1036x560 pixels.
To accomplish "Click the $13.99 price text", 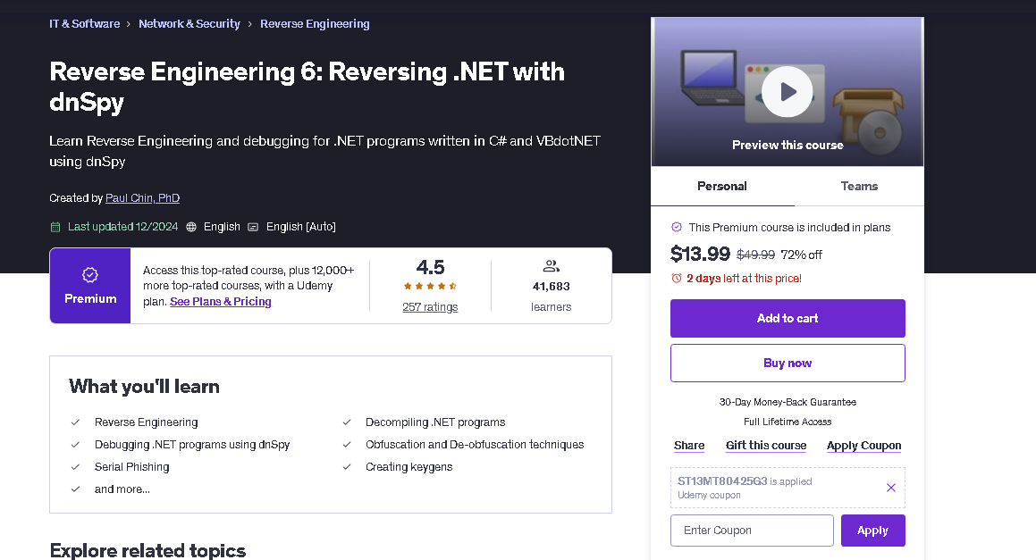I will click(x=701, y=254).
